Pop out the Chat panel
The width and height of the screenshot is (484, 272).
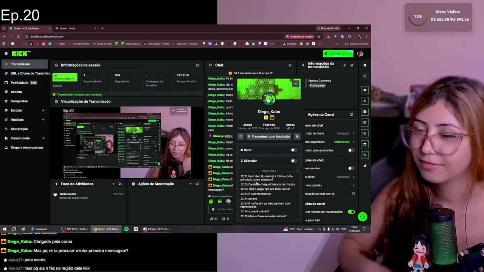pyautogui.click(x=290, y=65)
